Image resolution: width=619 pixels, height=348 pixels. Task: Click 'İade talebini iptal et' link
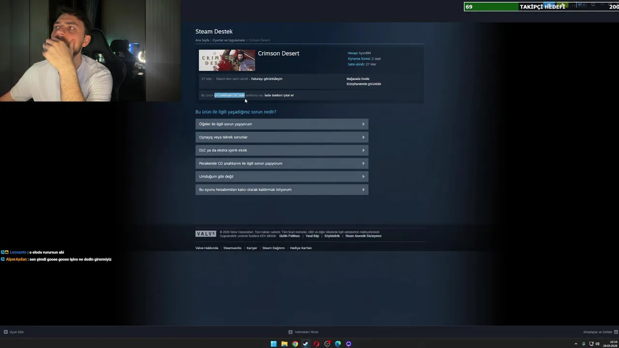279,95
